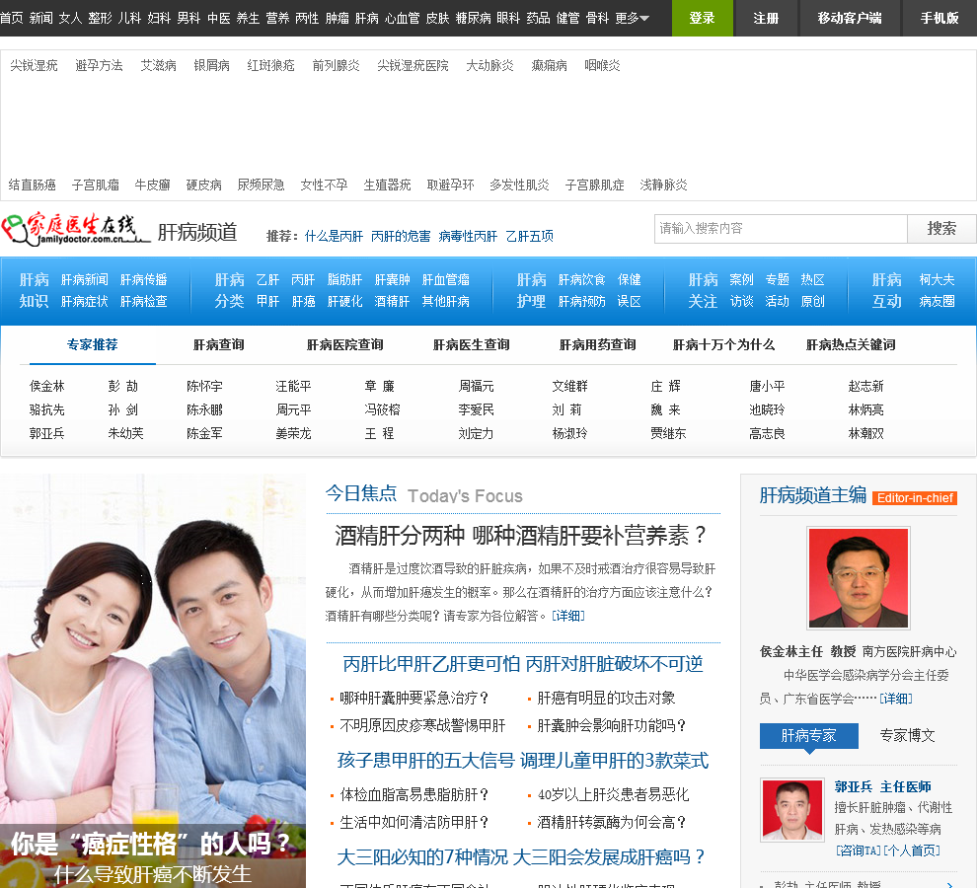The height and width of the screenshot is (888, 977).
Task: Open expert 周福元 in expert list
Action: coord(476,387)
